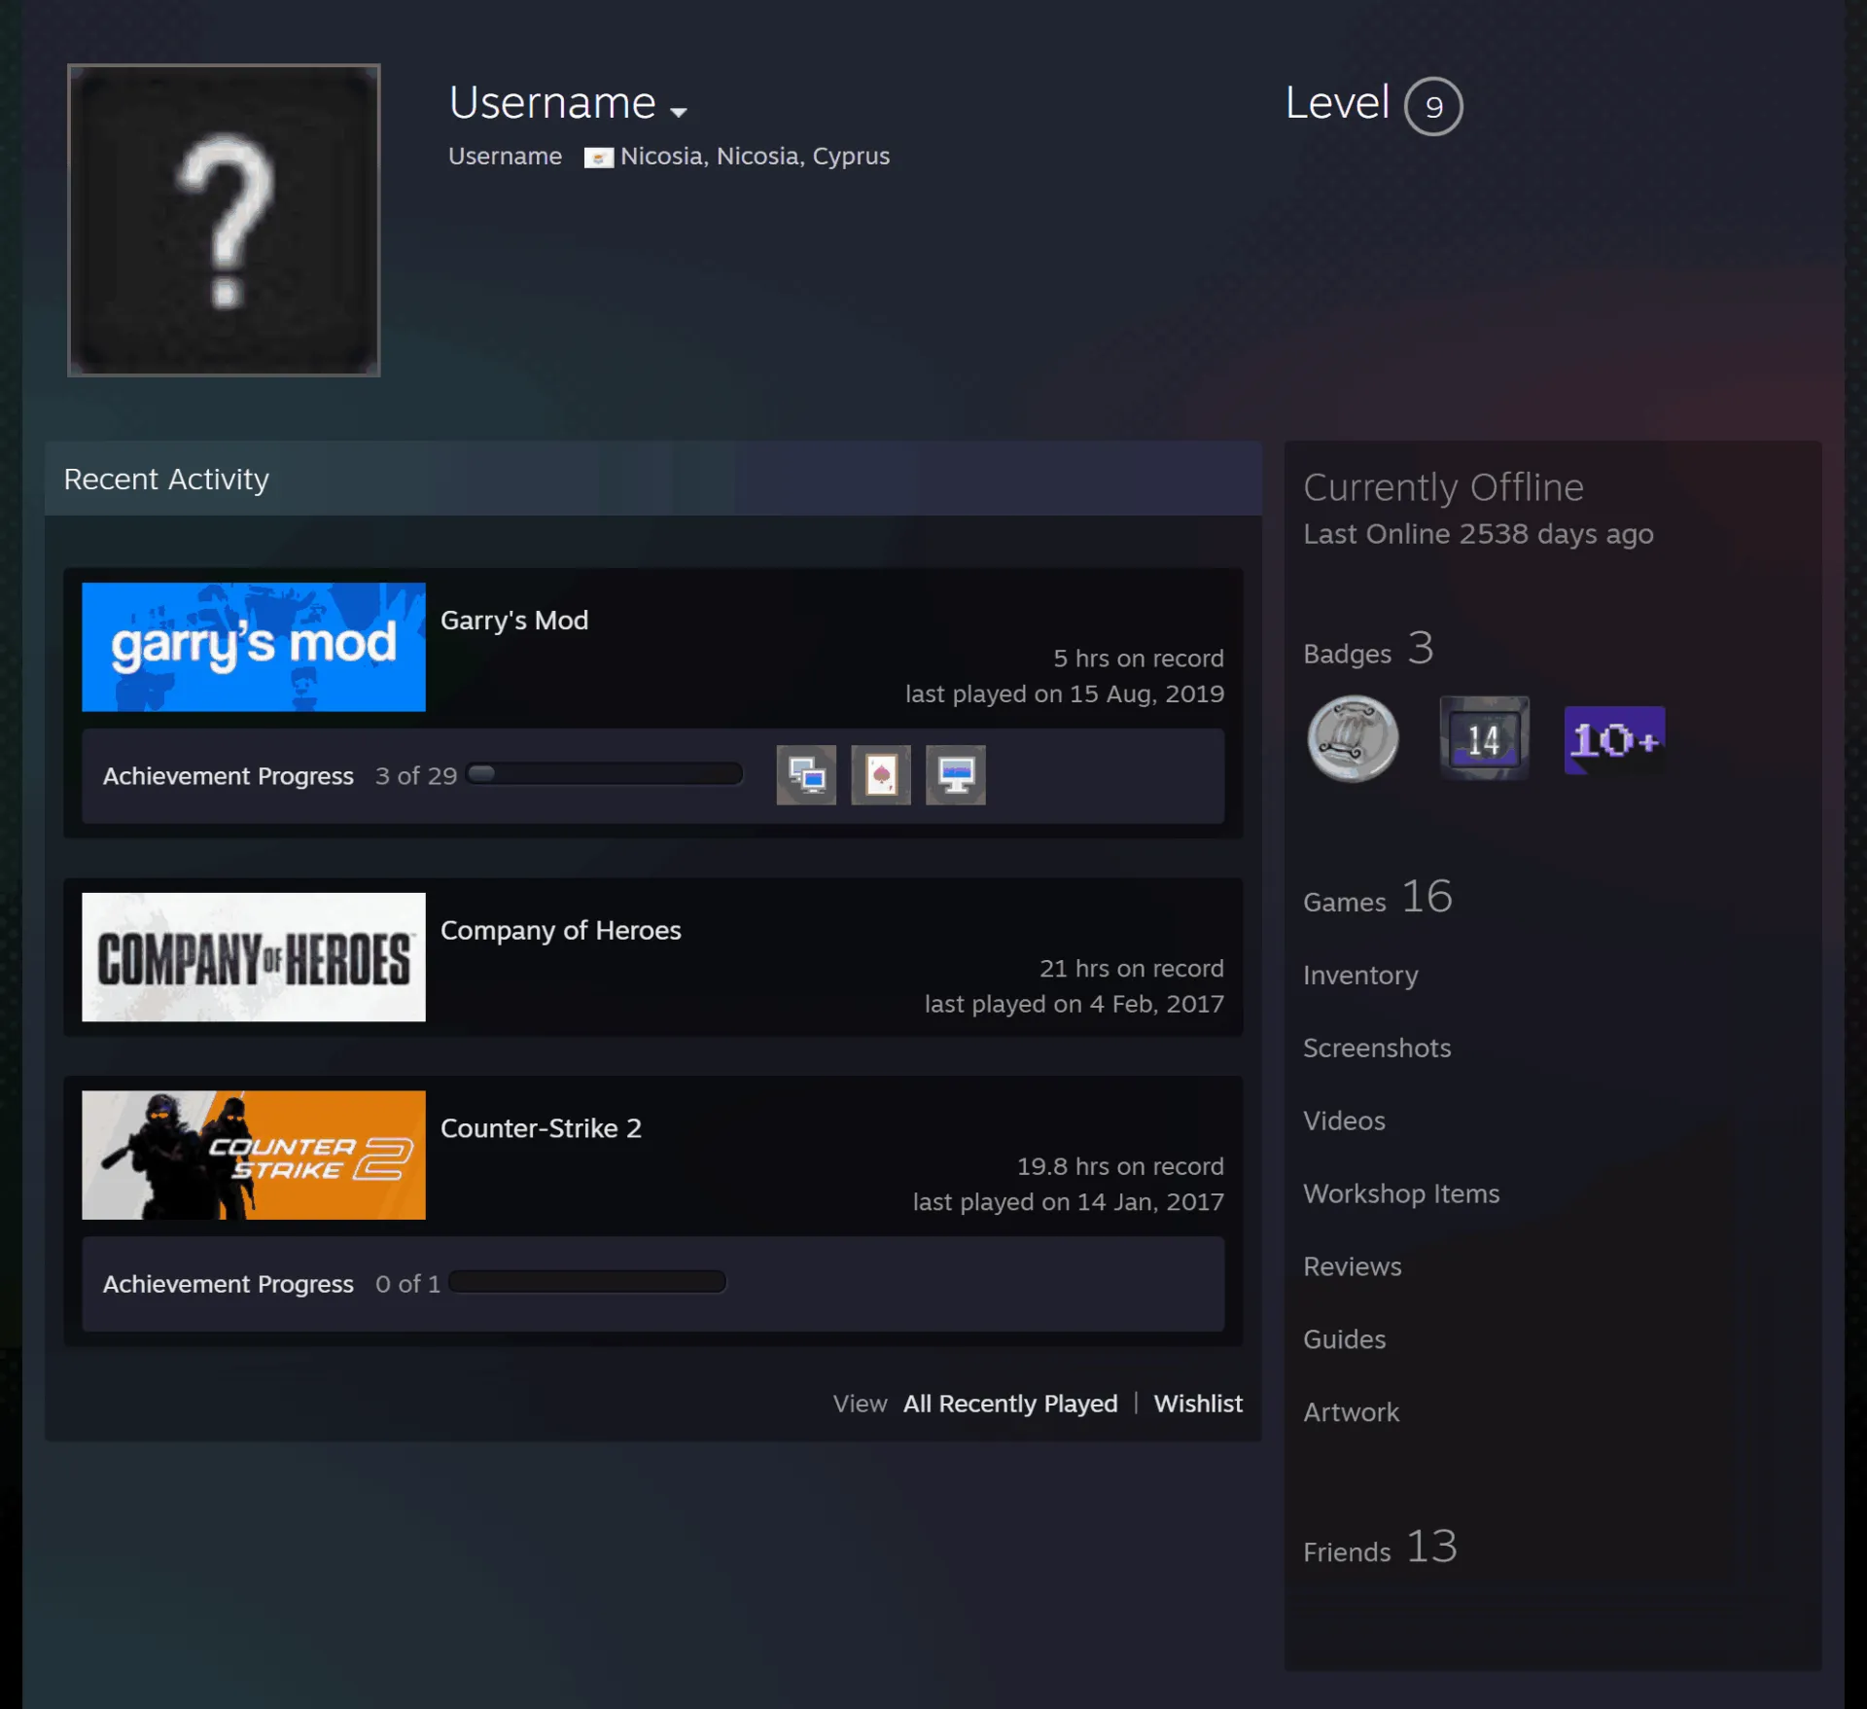Image resolution: width=1867 pixels, height=1709 pixels.
Task: Open Garry's Mod Achievement Progress label
Action: 229,776
